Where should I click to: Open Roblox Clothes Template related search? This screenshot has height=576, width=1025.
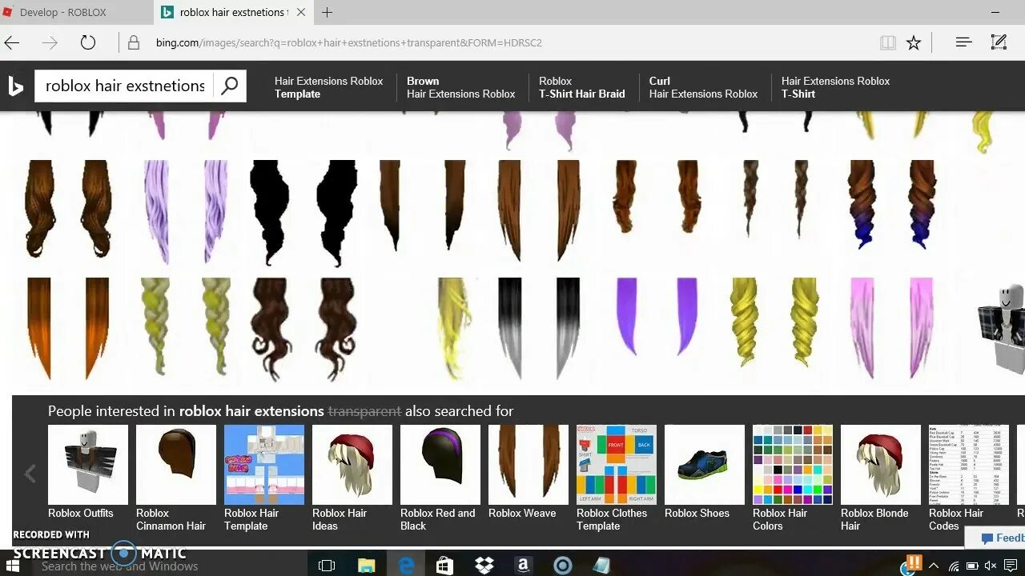(x=617, y=478)
